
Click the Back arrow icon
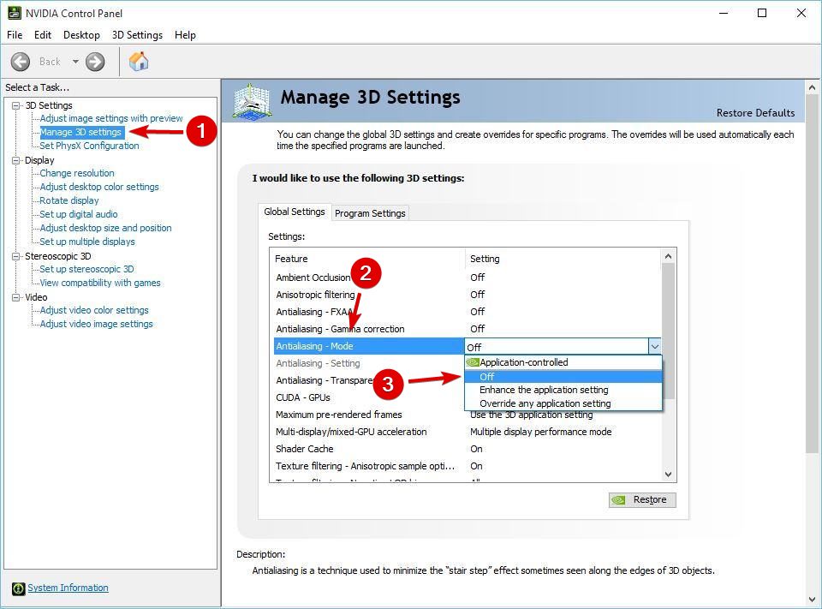point(21,62)
